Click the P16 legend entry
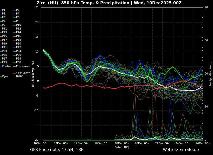This screenshot has width=213, height=155. [x=19, y=36]
